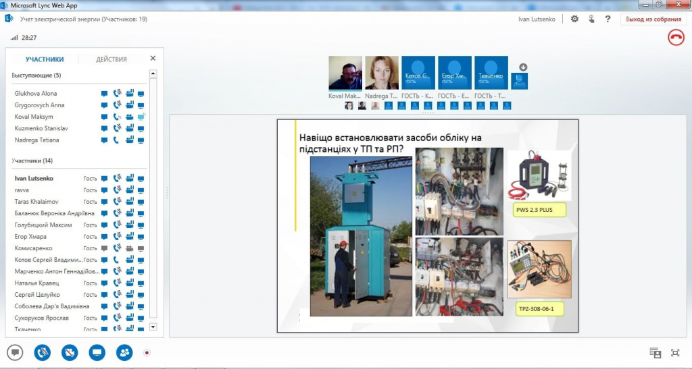
Task: Switch to the ДЕЙСТВИЯ tab
Action: [112, 59]
